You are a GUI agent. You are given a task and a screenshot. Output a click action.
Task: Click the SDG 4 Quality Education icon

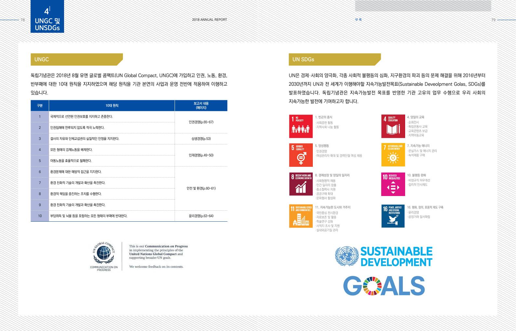(x=393, y=126)
